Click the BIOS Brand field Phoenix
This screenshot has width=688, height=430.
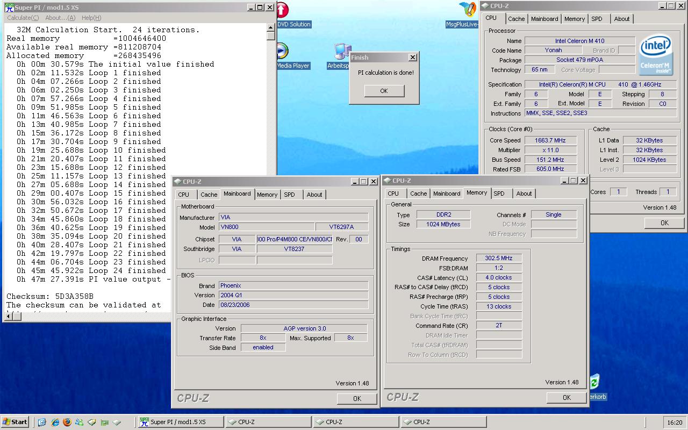tap(293, 286)
